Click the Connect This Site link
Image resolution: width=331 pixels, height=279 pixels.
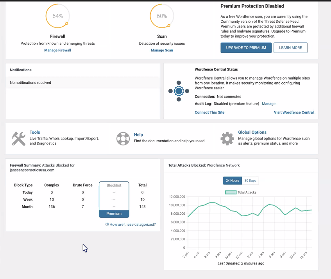209,112
